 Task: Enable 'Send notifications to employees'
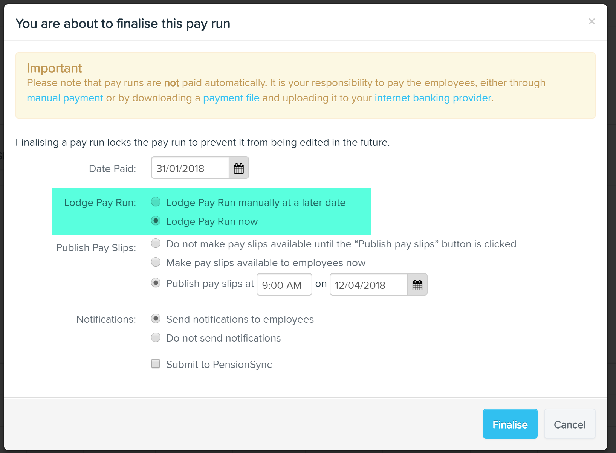pyautogui.click(x=156, y=319)
